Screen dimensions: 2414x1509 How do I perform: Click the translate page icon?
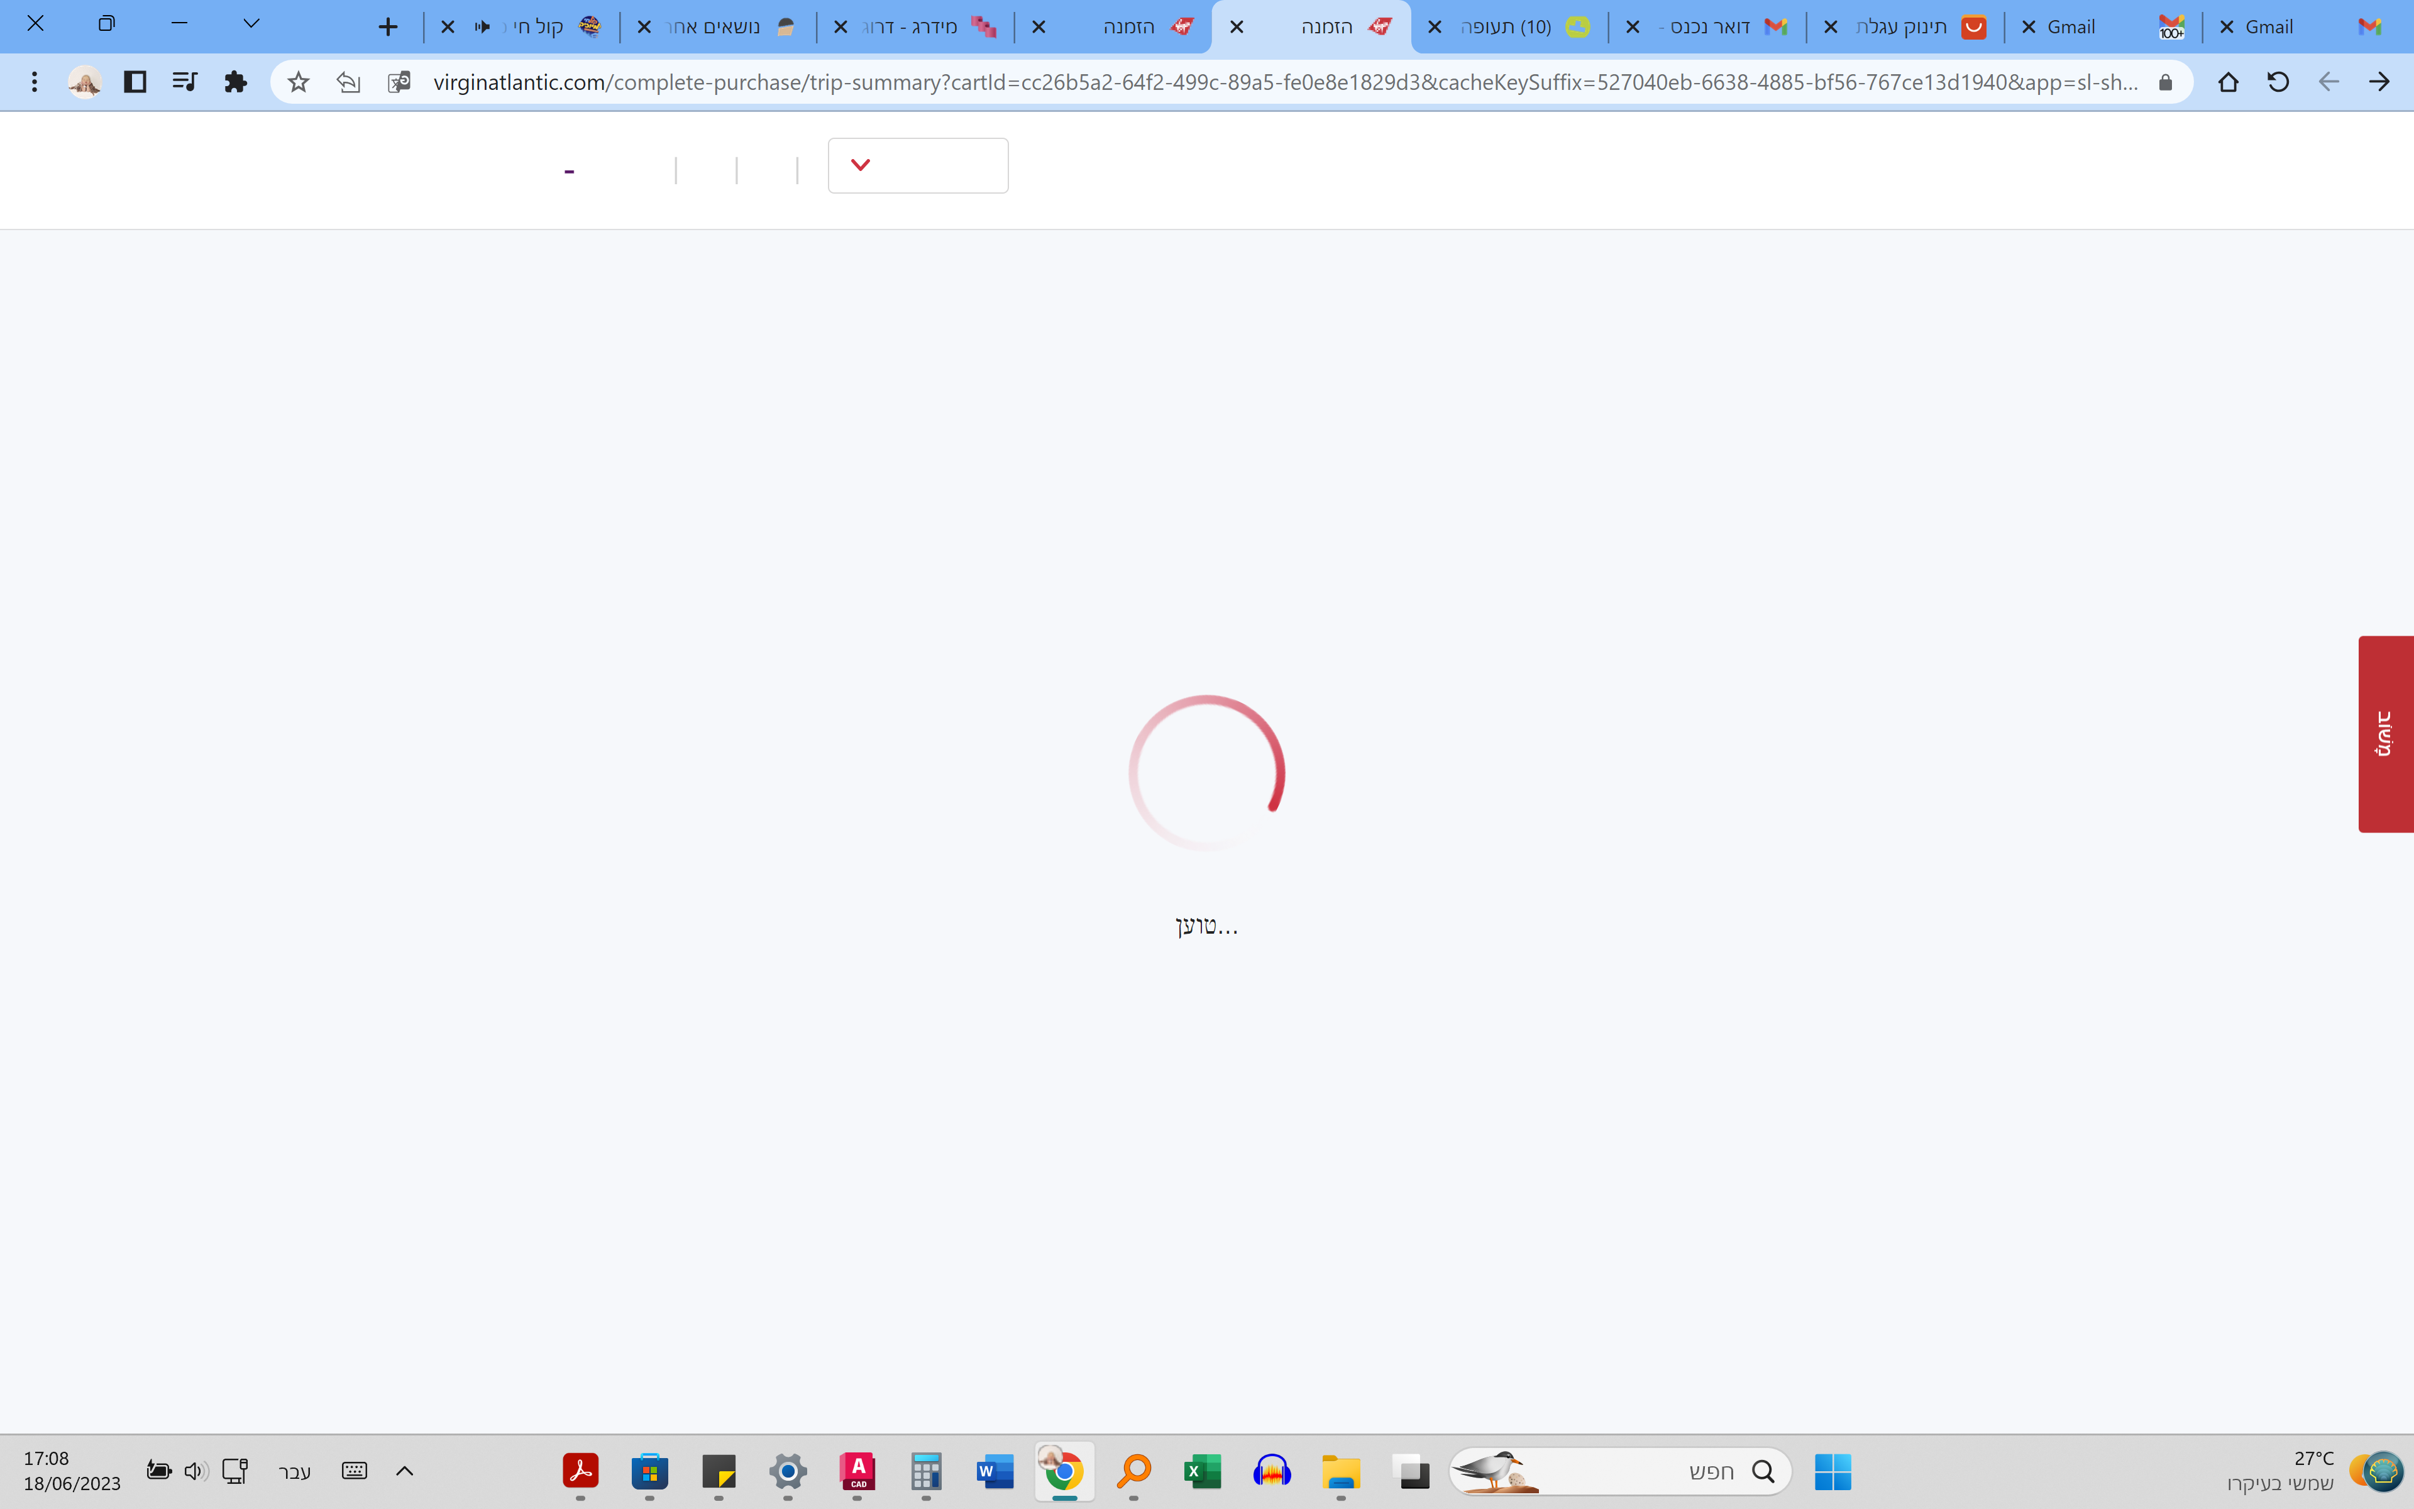click(399, 82)
